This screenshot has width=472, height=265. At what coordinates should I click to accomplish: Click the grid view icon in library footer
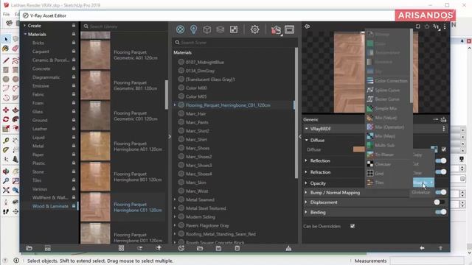[121, 248]
